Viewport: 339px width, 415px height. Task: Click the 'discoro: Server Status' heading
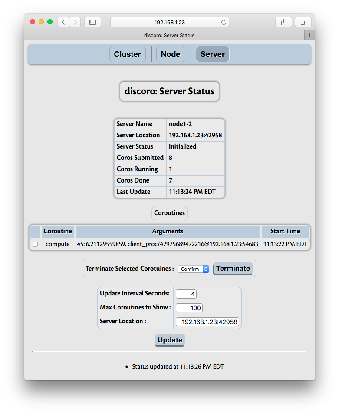(169, 91)
